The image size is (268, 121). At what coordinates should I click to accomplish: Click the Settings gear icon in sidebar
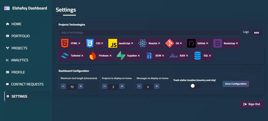8,96
